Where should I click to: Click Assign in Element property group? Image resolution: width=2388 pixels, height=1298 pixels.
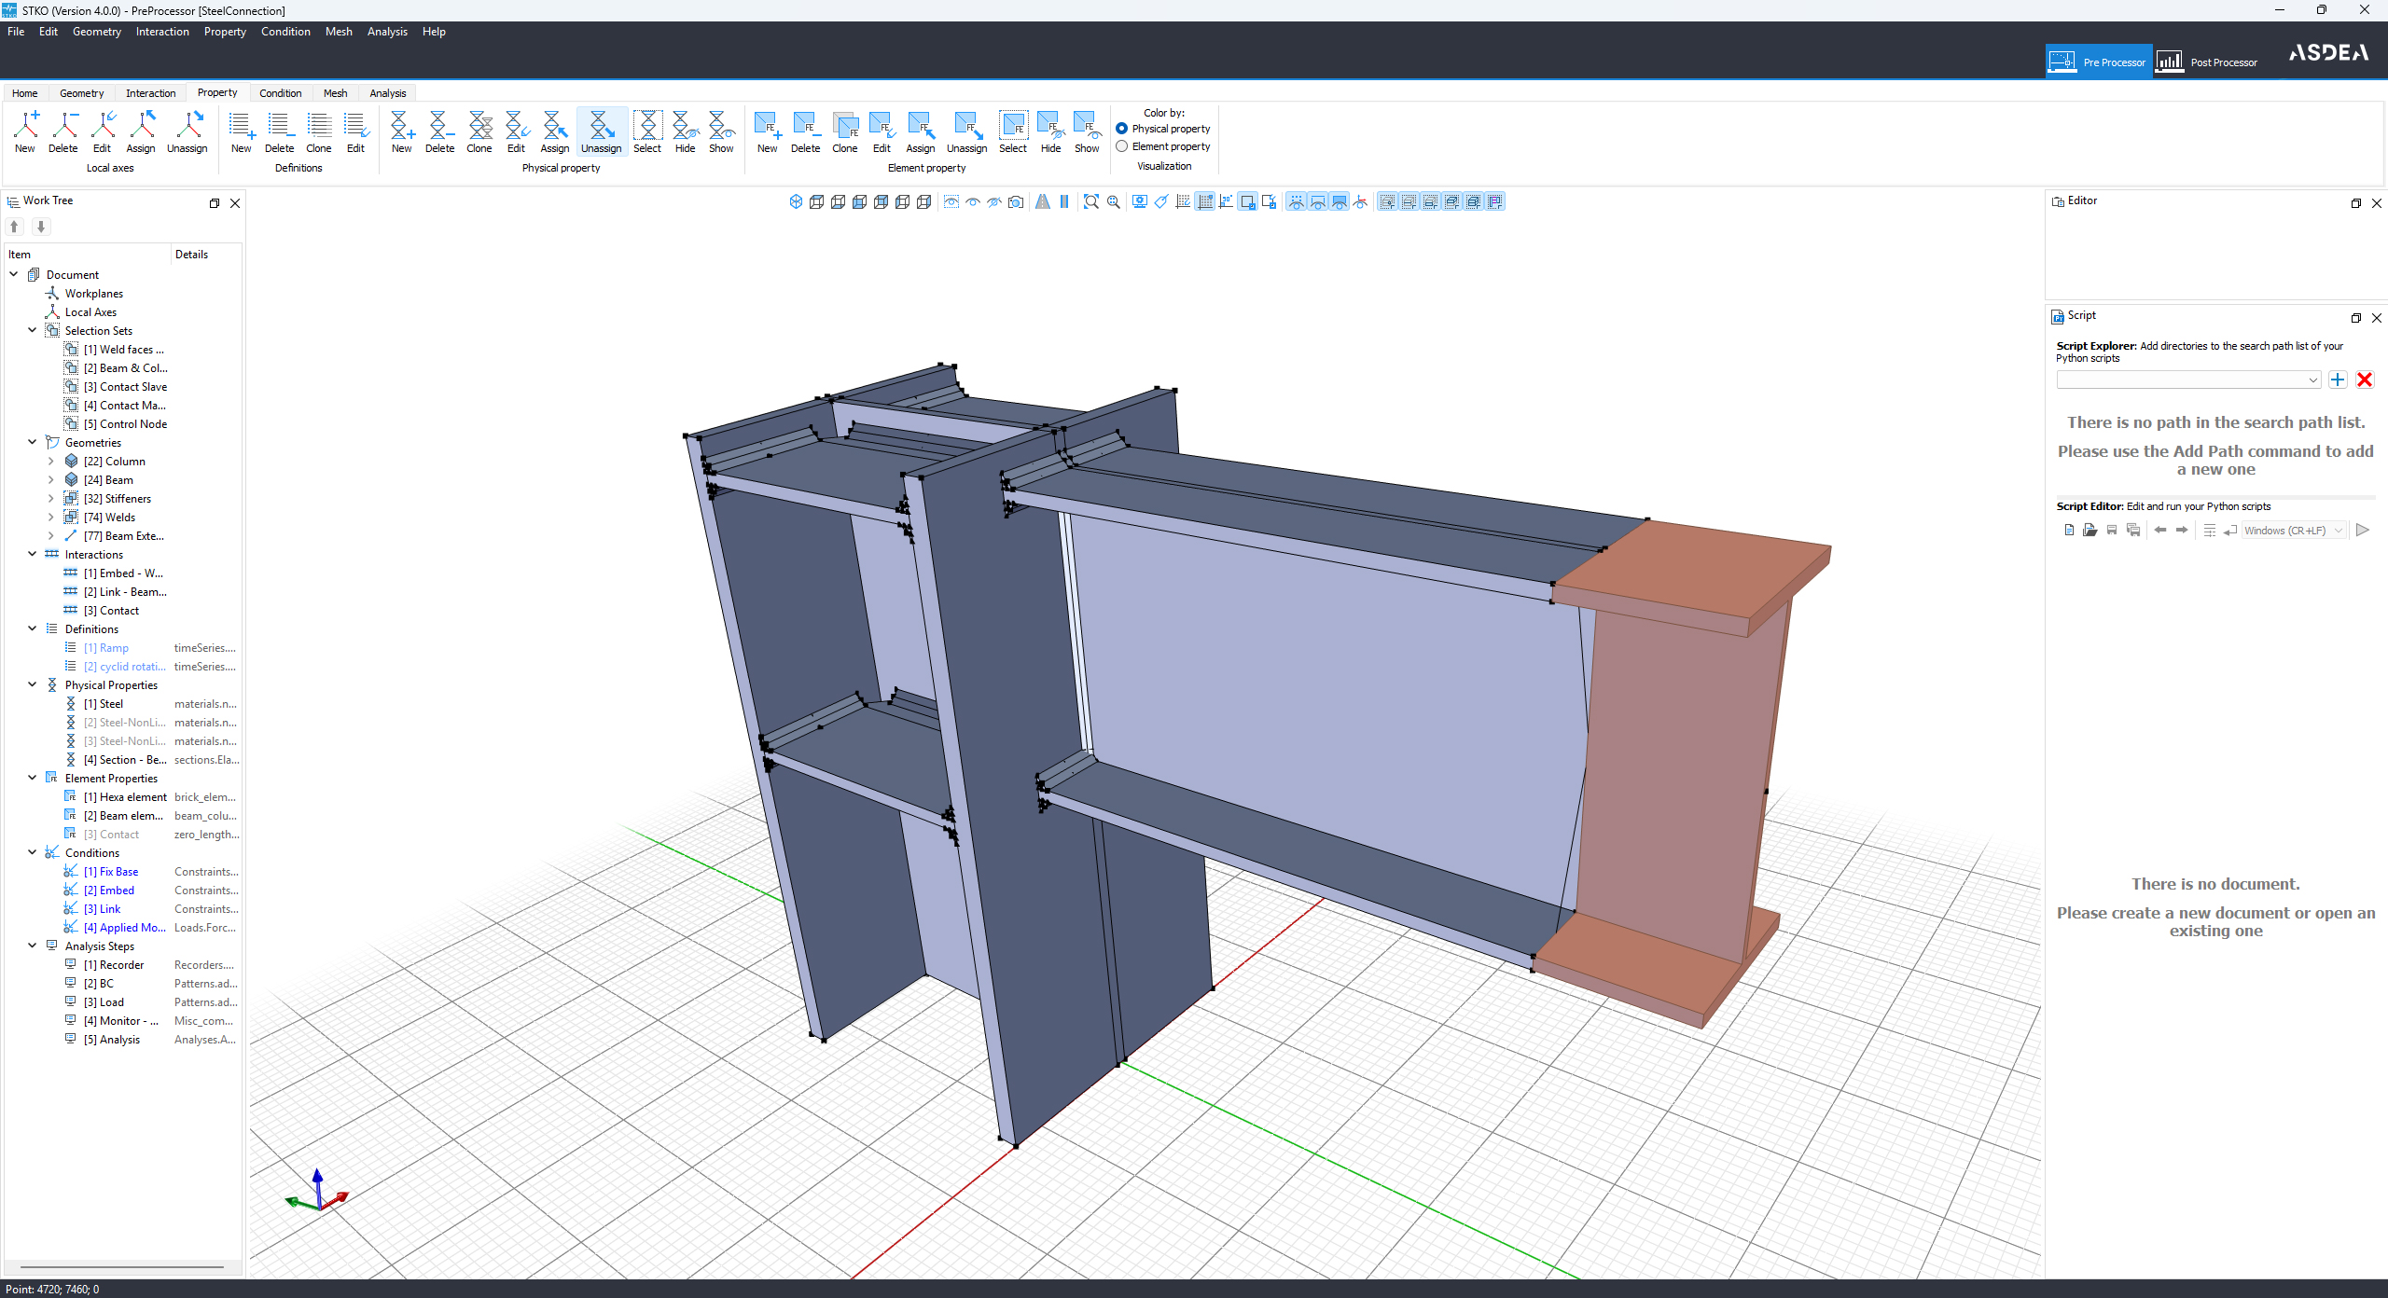tap(921, 132)
